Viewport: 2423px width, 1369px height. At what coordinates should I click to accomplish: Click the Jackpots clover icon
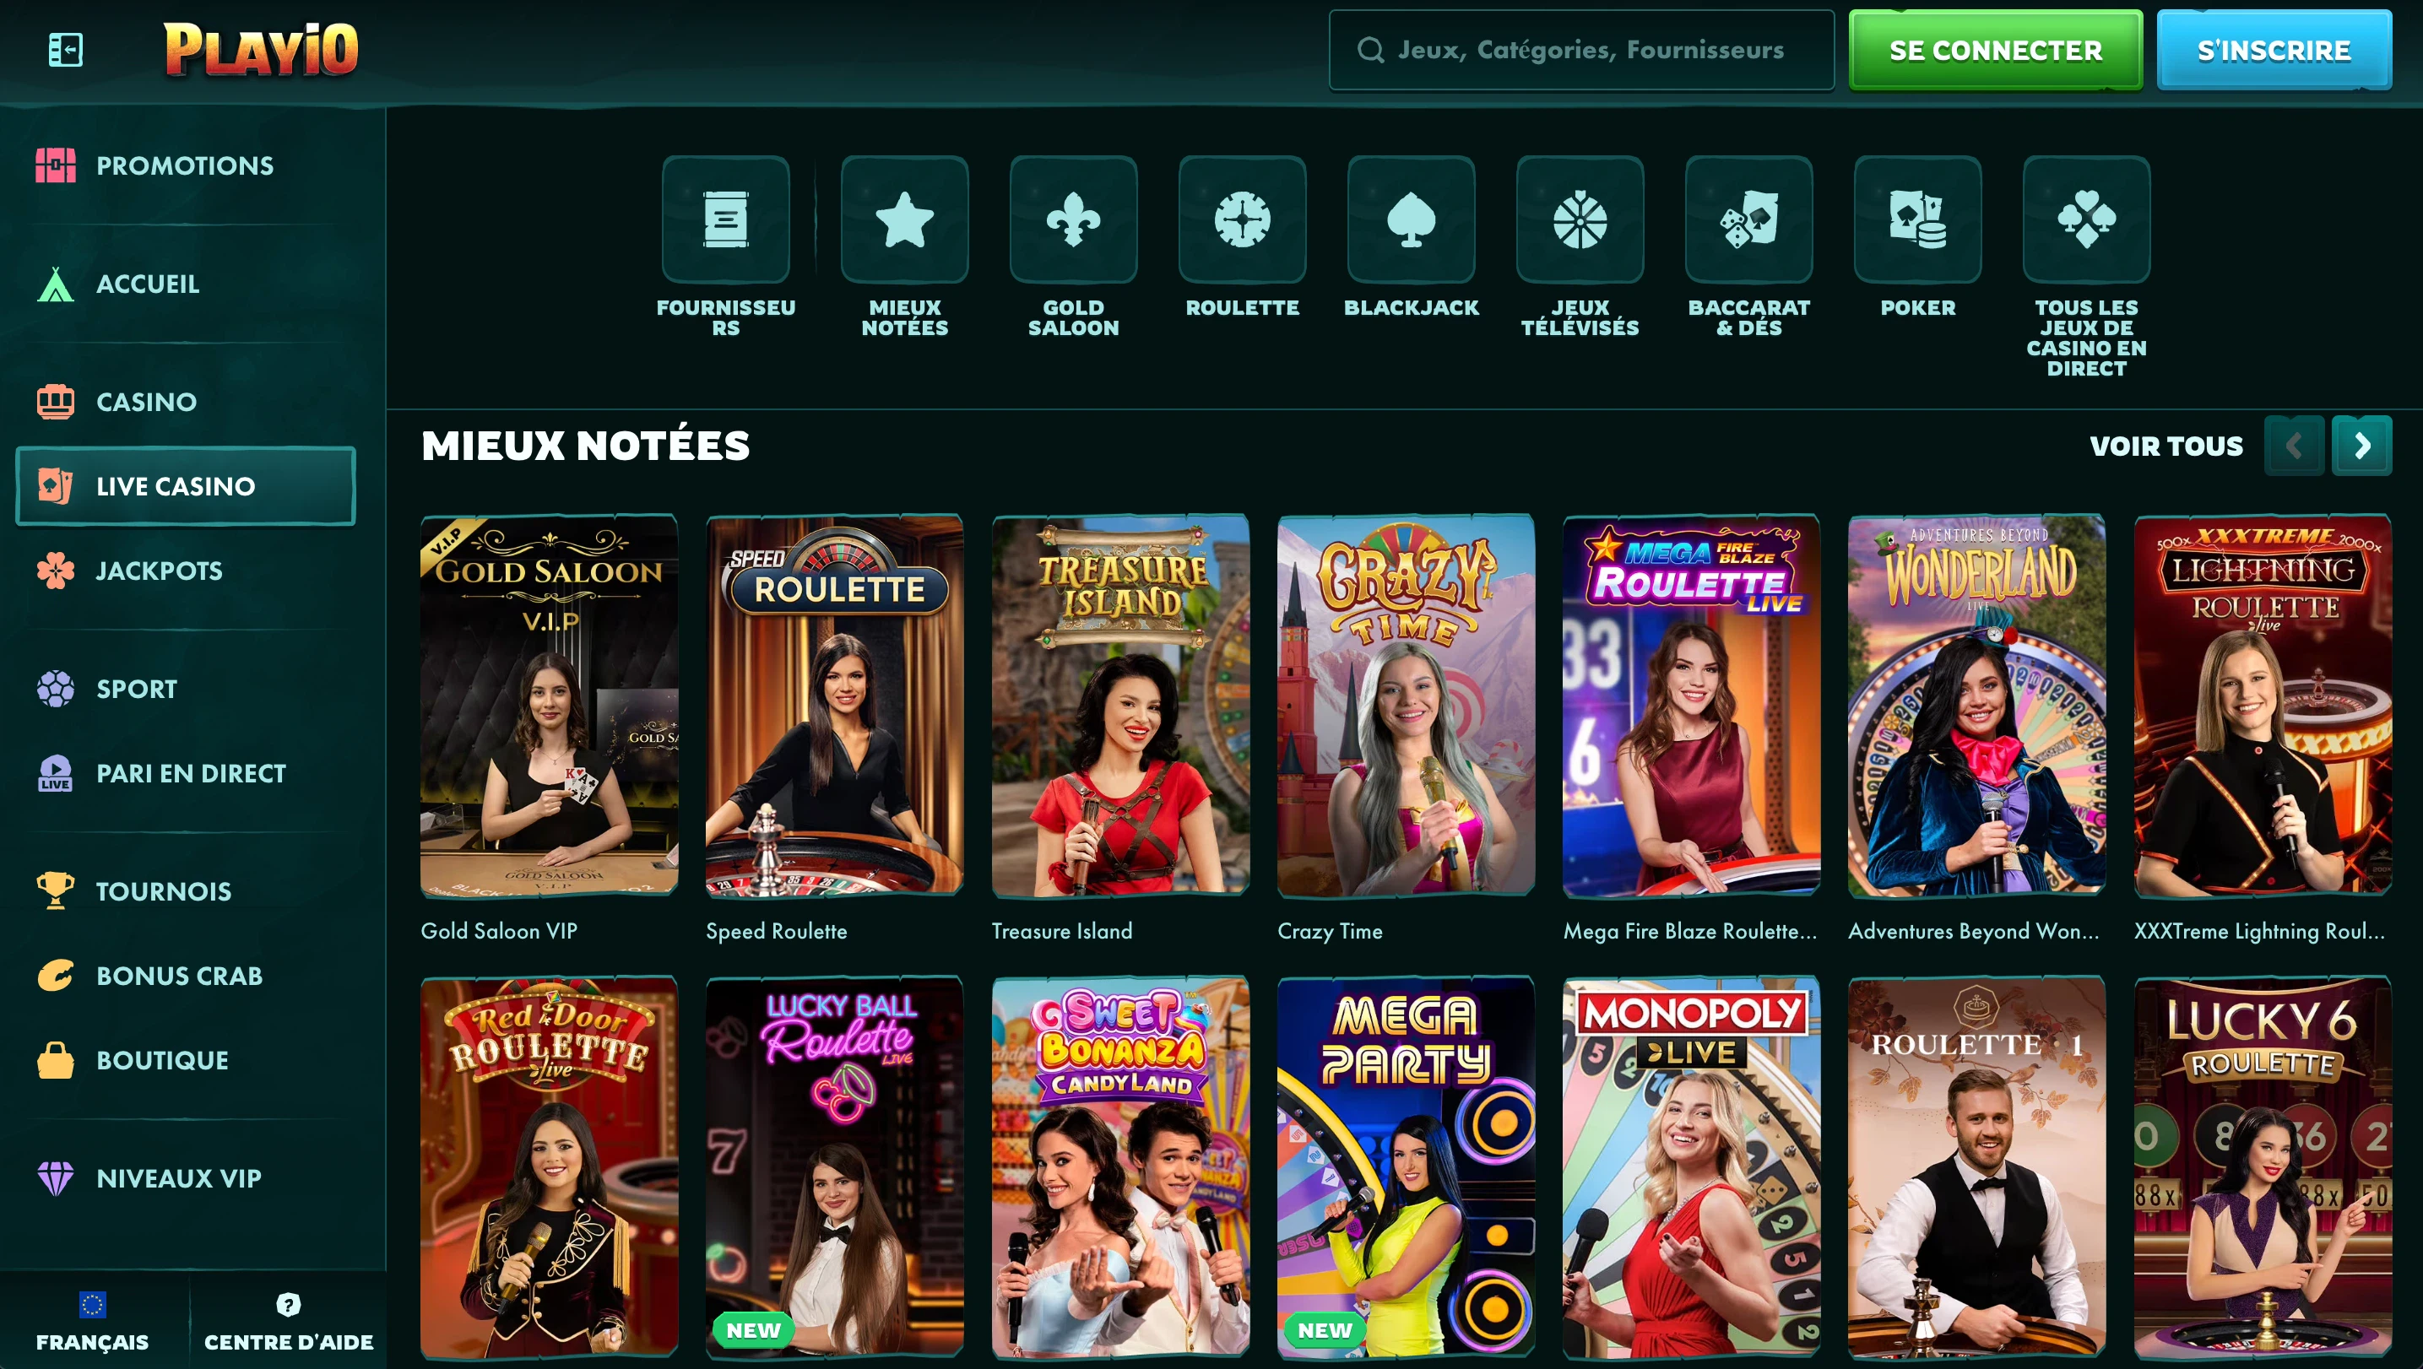[x=56, y=571]
